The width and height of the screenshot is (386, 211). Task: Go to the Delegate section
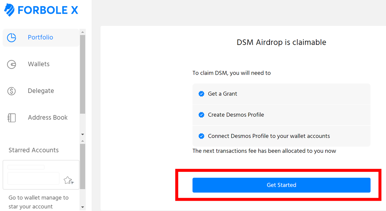pyautogui.click(x=41, y=91)
